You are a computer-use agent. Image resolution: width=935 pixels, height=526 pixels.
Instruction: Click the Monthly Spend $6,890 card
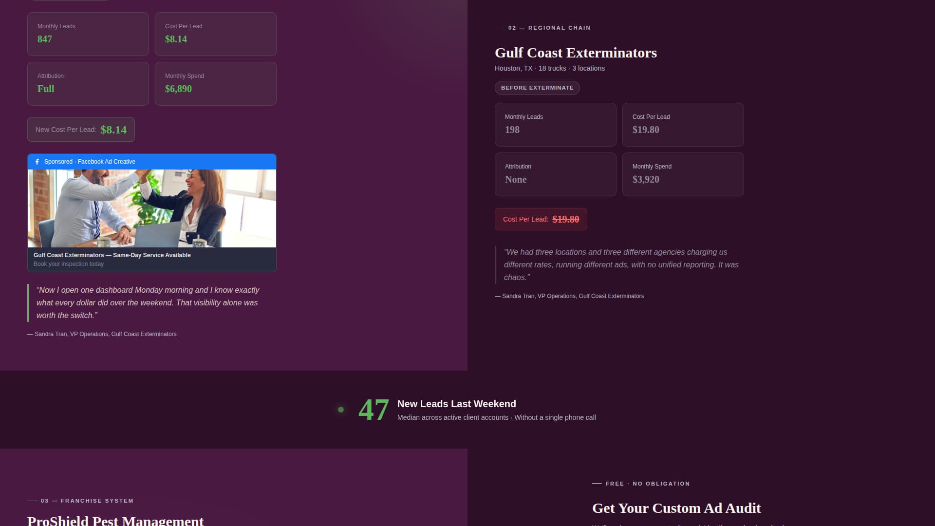216,84
